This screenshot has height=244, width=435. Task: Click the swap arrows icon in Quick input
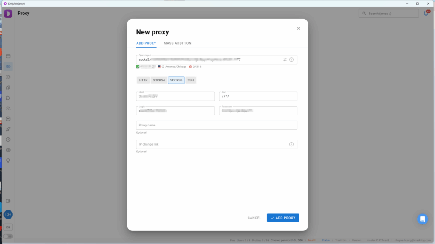[x=285, y=59]
